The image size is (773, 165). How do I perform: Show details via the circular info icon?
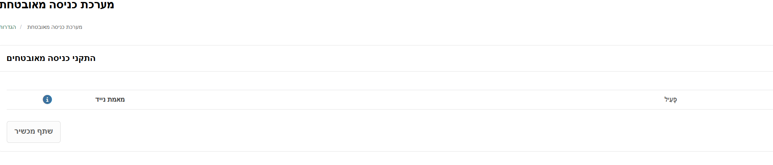[47, 99]
